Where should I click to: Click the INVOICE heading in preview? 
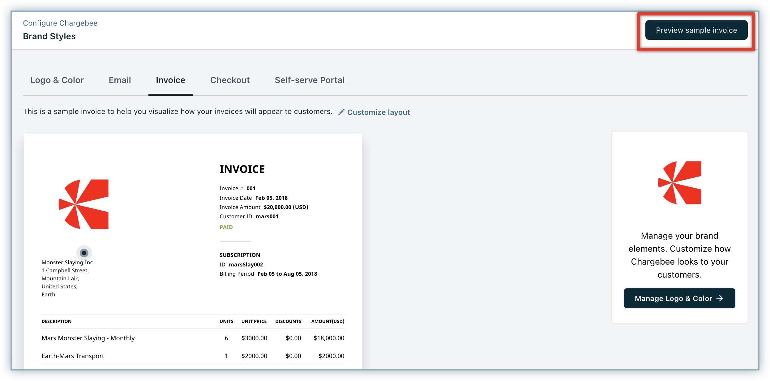pyautogui.click(x=242, y=169)
